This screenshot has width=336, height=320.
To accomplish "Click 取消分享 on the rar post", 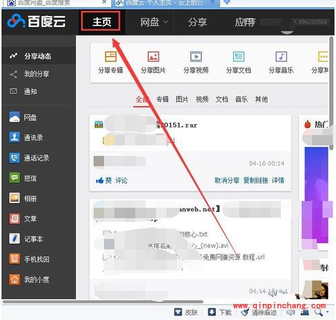I will [x=227, y=180].
